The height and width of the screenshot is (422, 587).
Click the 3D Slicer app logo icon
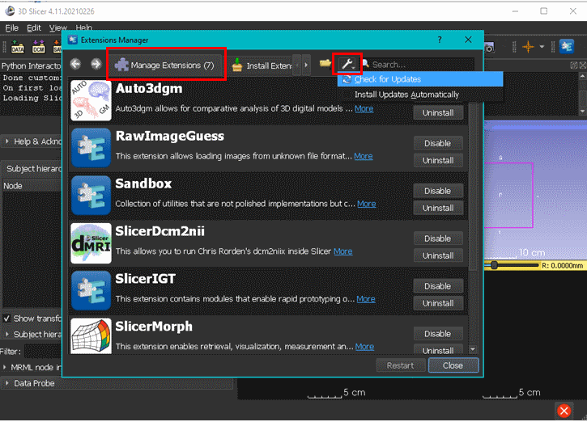[x=10, y=11]
